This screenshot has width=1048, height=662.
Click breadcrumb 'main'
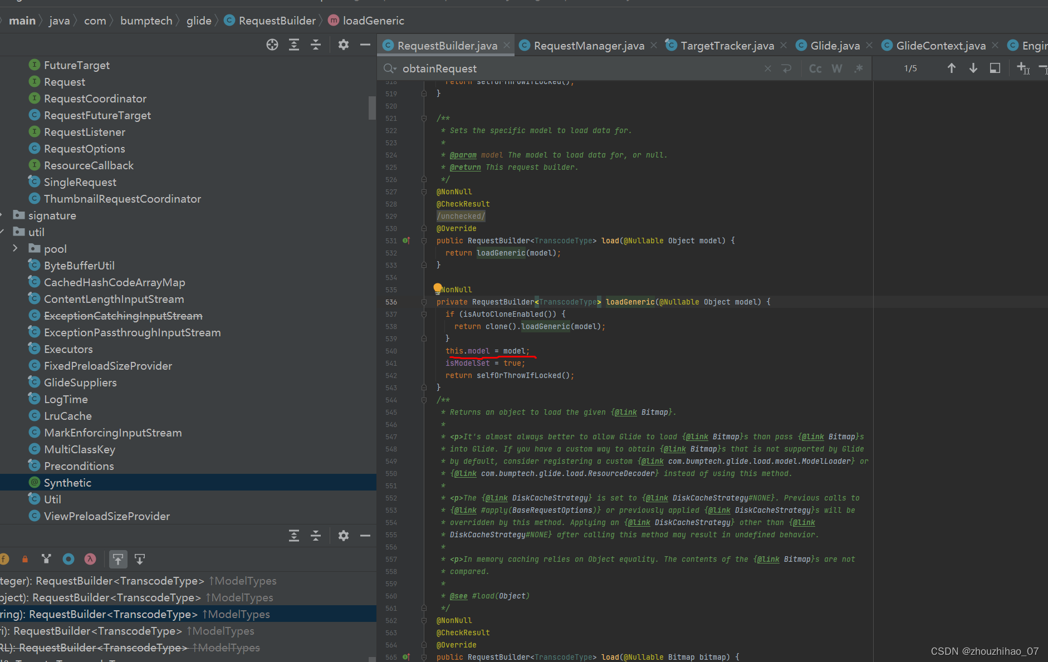coord(22,21)
